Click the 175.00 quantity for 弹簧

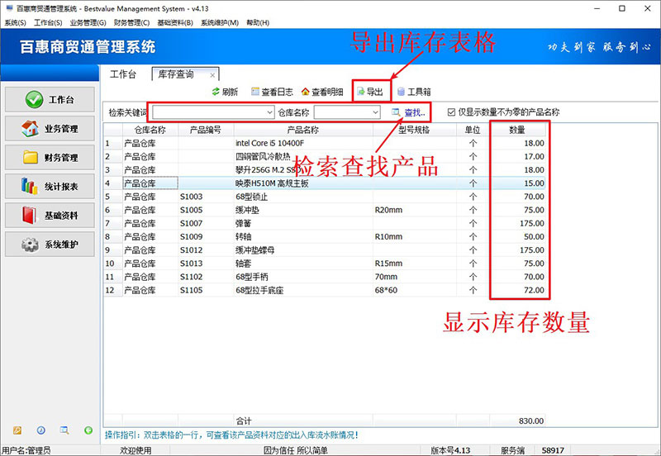[x=517, y=223]
